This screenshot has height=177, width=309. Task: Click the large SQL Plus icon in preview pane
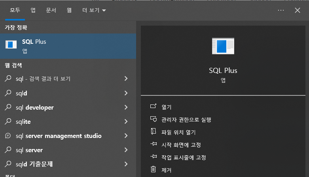click(223, 46)
